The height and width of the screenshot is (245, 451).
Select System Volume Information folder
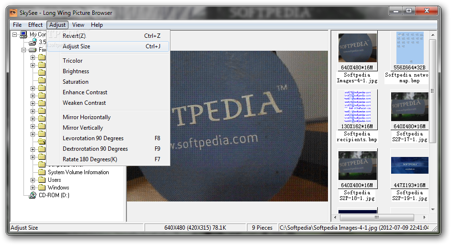click(x=78, y=172)
